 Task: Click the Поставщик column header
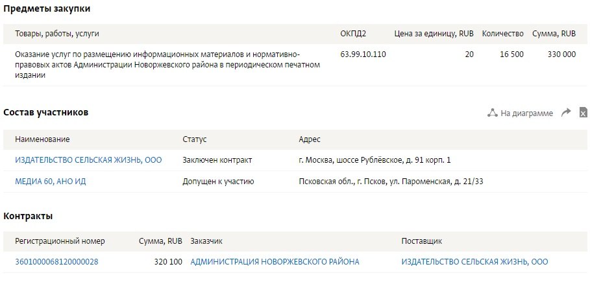click(422, 241)
